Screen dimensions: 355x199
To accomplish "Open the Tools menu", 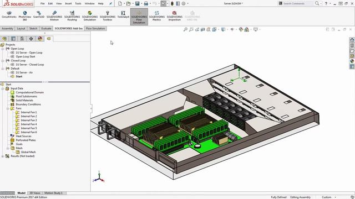I will click(x=78, y=3).
